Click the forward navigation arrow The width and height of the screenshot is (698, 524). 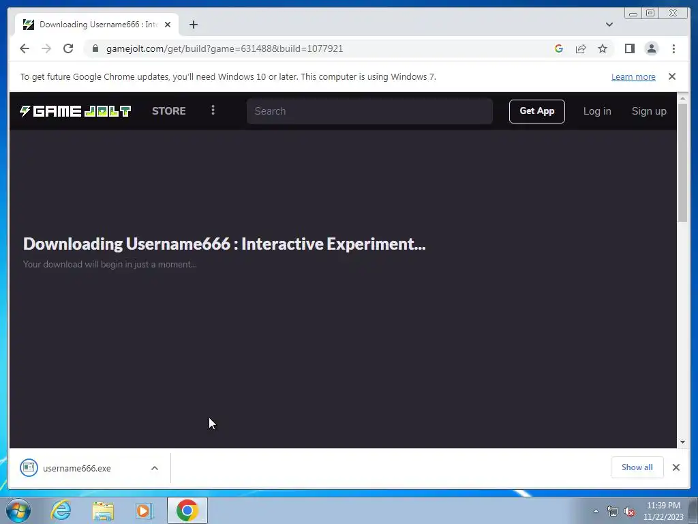click(x=46, y=48)
